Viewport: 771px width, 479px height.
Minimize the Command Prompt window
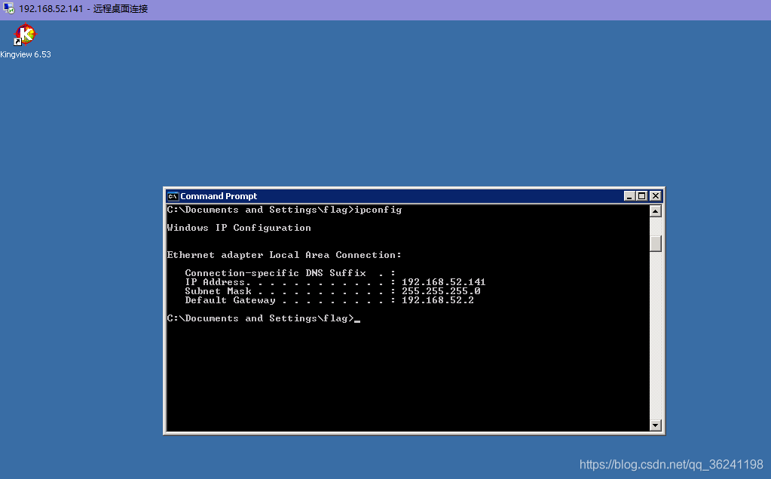click(x=629, y=196)
